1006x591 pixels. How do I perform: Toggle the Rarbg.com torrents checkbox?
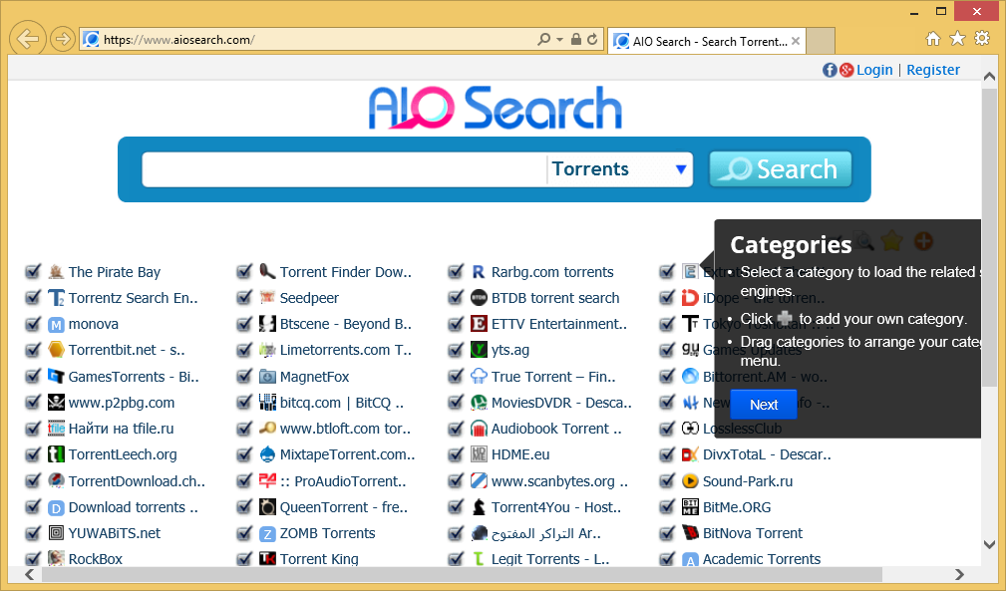pyautogui.click(x=456, y=271)
